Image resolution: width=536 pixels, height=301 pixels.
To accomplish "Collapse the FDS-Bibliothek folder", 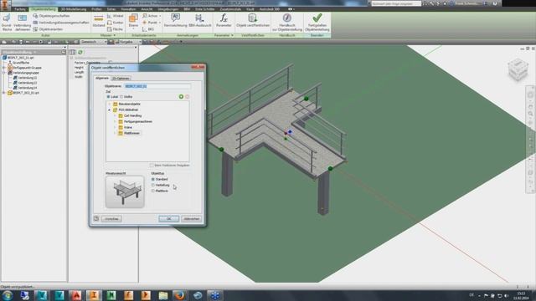I will point(110,110).
